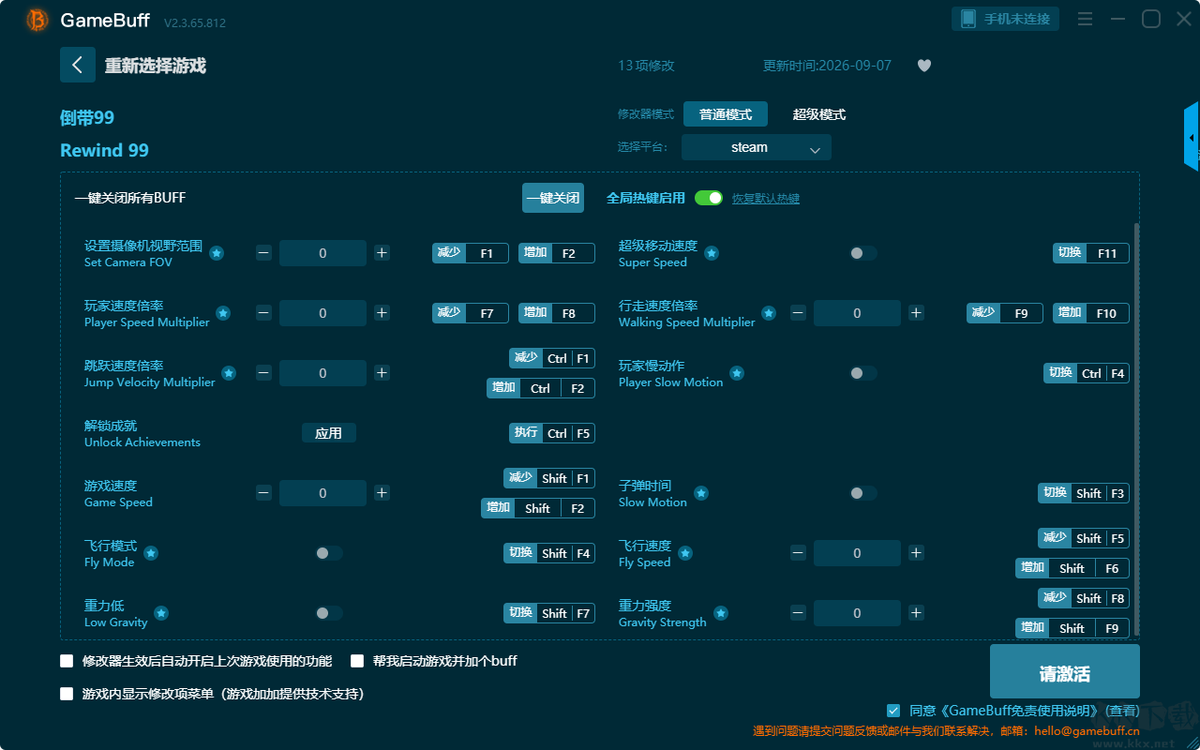Decrease Fly Speed with minus
Screen dimensions: 1200x750
point(798,553)
